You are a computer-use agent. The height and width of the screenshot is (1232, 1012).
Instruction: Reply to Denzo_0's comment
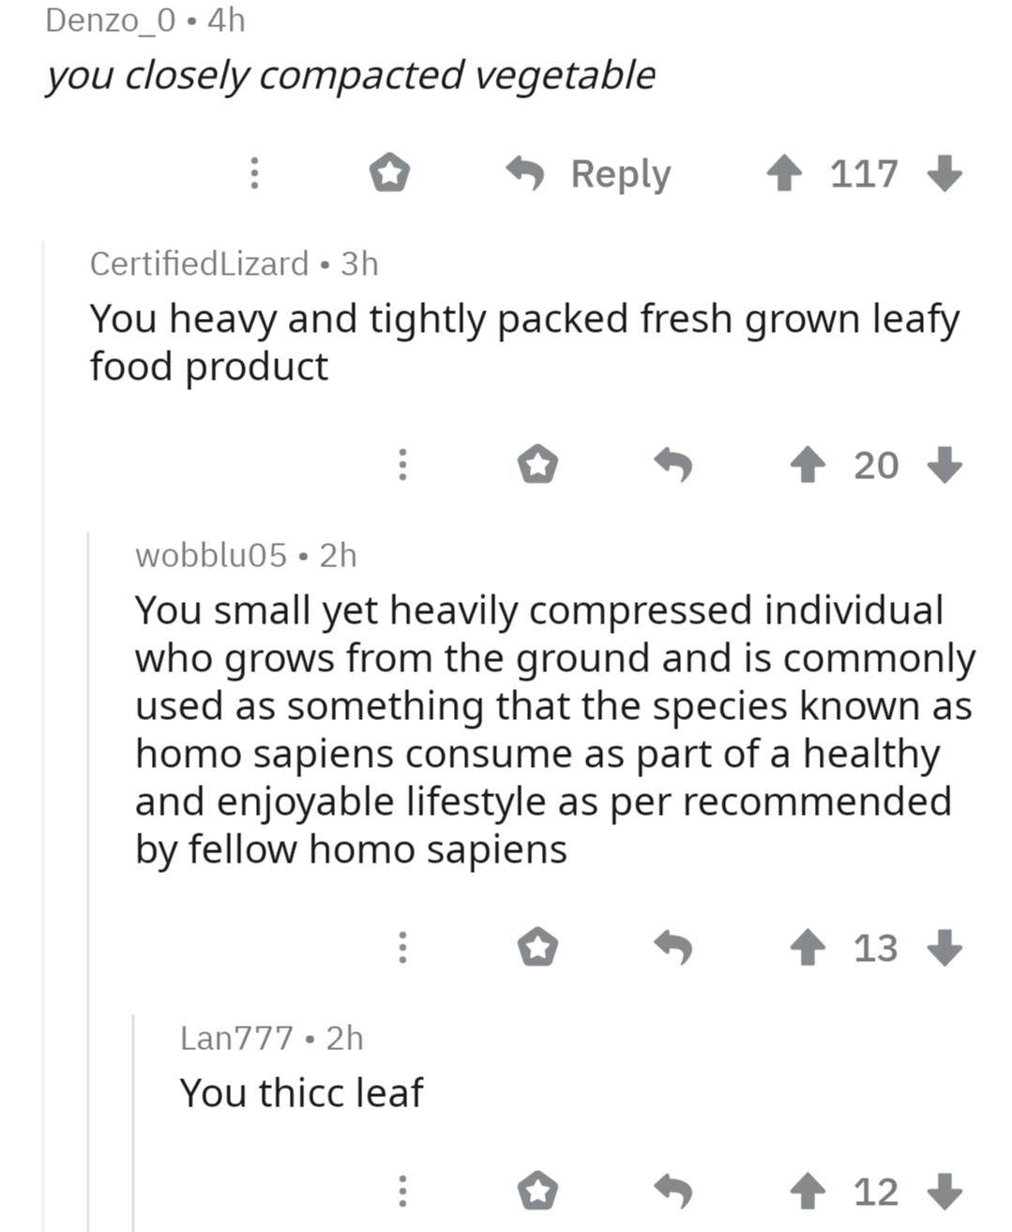point(590,173)
